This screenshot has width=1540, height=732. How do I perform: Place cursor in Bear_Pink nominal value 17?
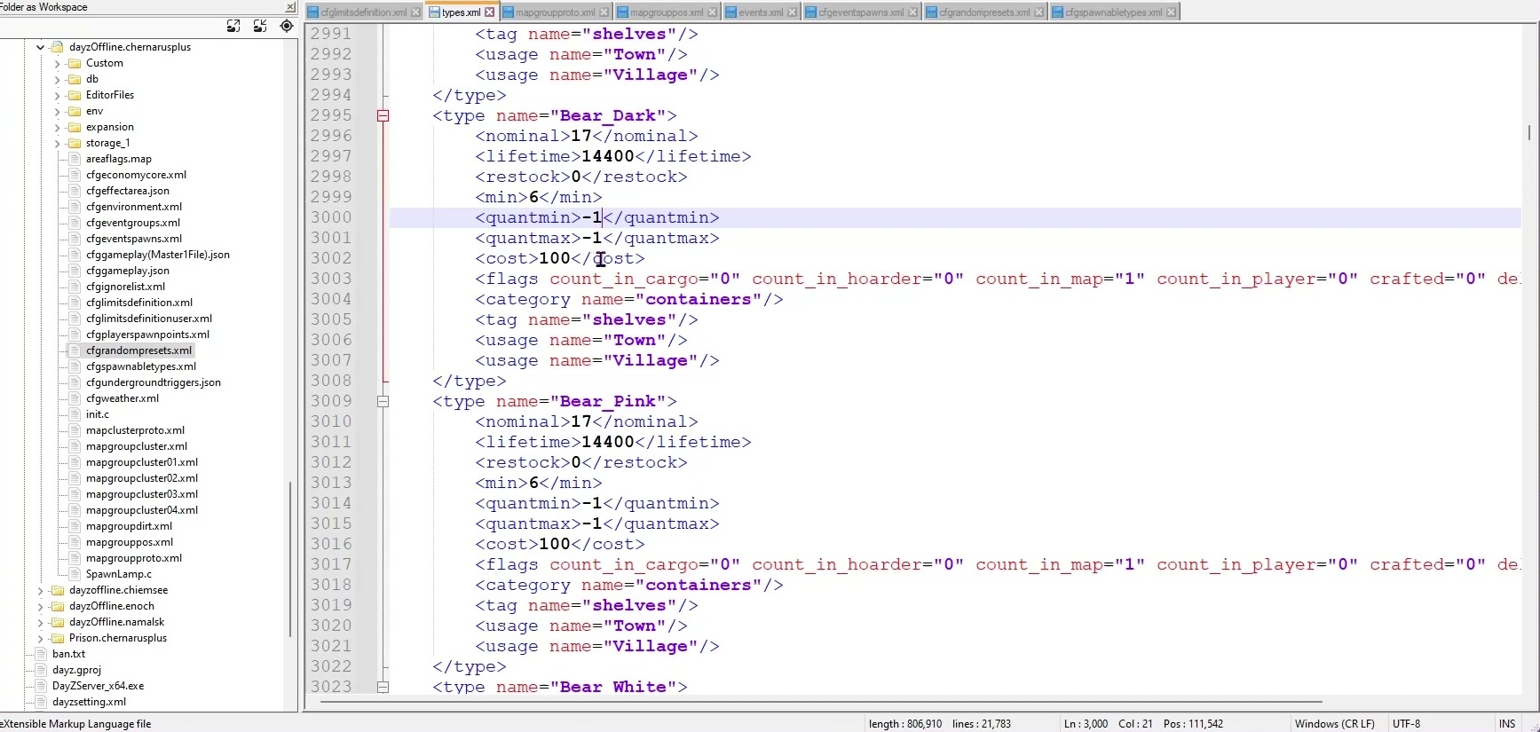click(581, 421)
